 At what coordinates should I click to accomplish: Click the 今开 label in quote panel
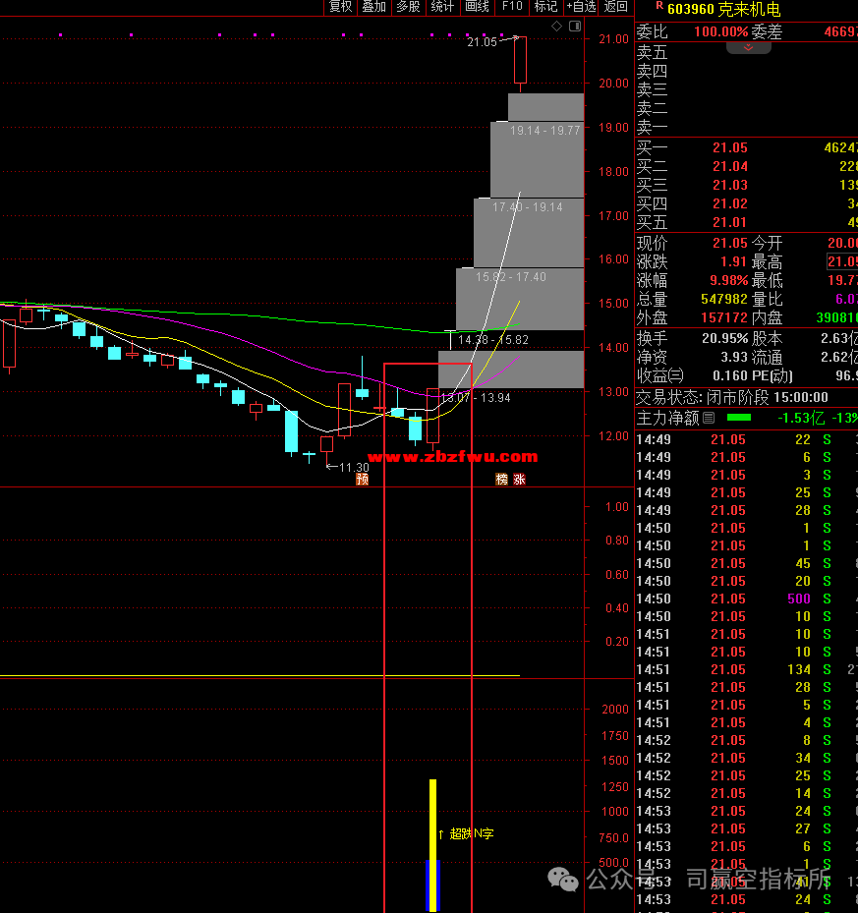tap(767, 243)
